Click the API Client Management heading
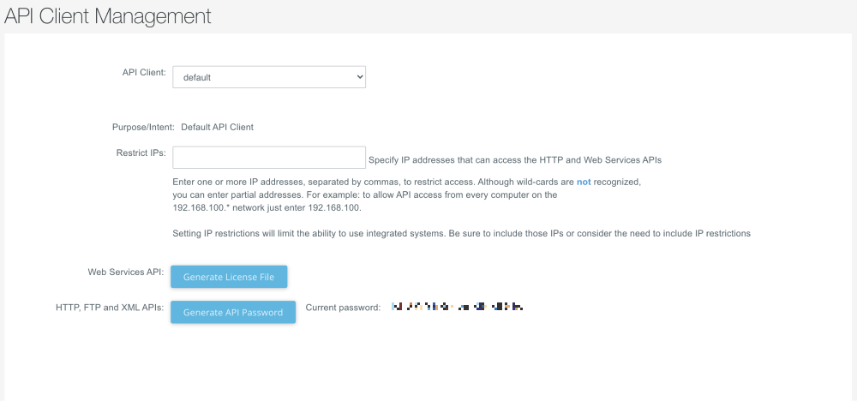The width and height of the screenshot is (857, 401). coord(108,15)
